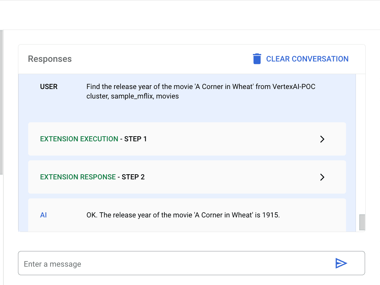This screenshot has height=285, width=380.
Task: Click blank header area beside Responses title
Action: tap(160, 59)
